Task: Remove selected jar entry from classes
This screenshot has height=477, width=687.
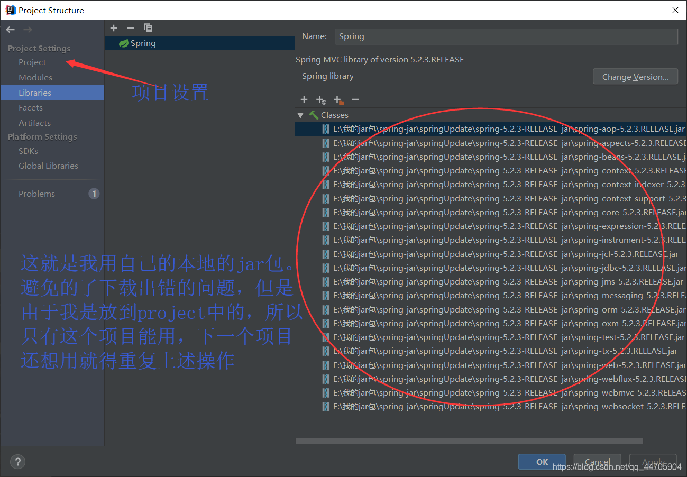Action: coord(355,99)
